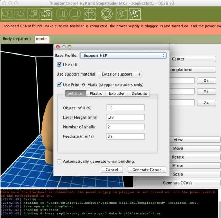The height and width of the screenshot is (218, 221).
Task: Click the Object infill (%) field
Action: pyautogui.click(x=125, y=108)
